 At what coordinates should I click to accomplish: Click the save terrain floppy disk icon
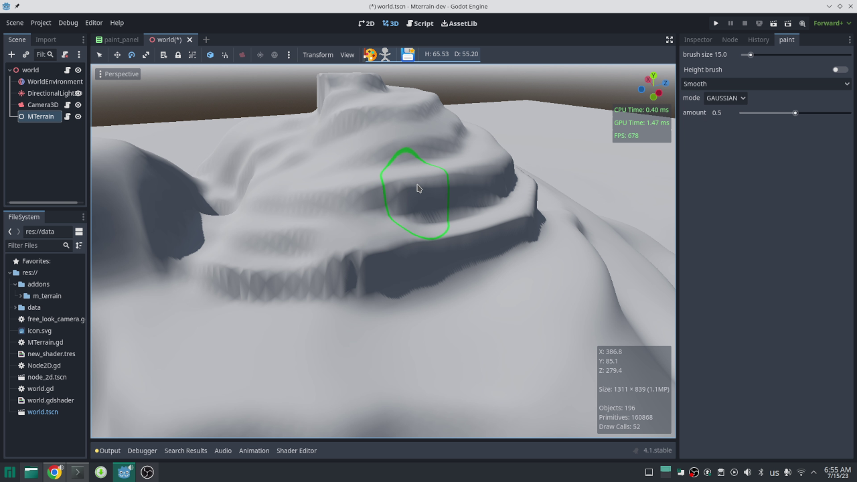408,54
